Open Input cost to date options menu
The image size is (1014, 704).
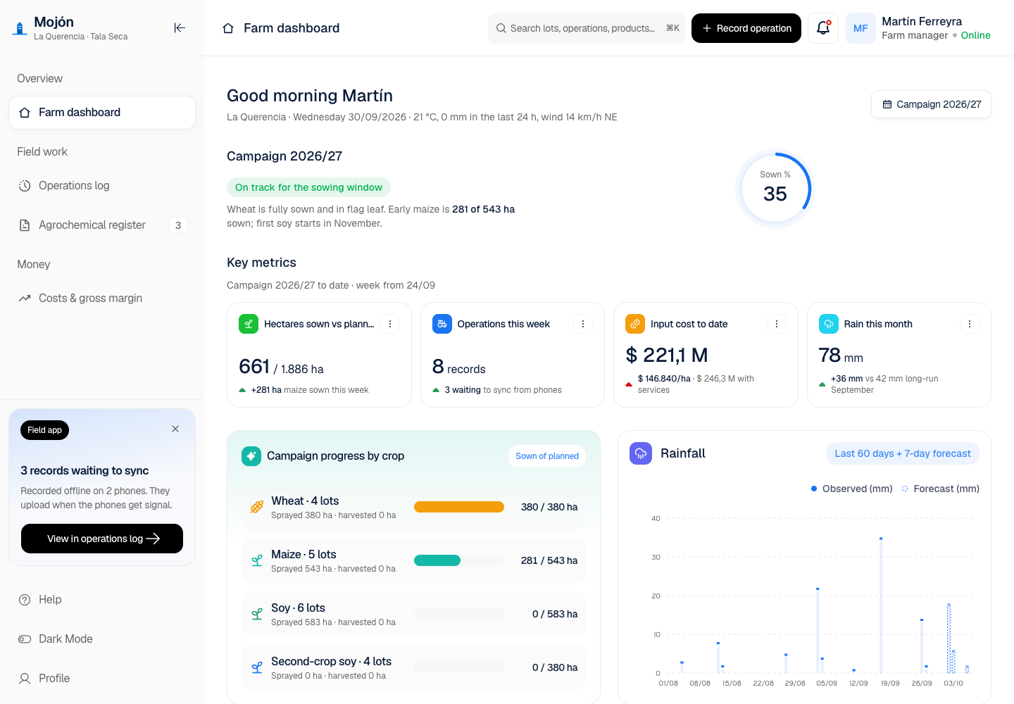point(776,324)
